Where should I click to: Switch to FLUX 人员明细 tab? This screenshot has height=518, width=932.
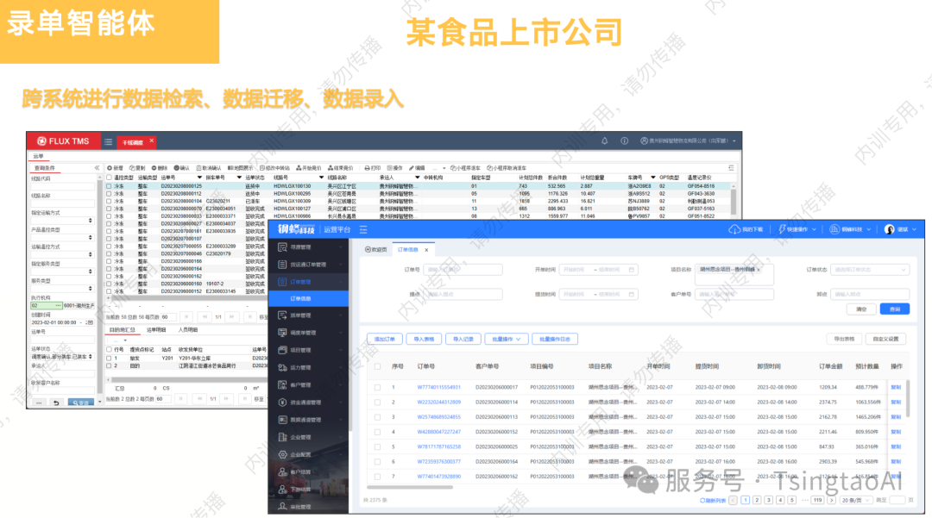[188, 330]
